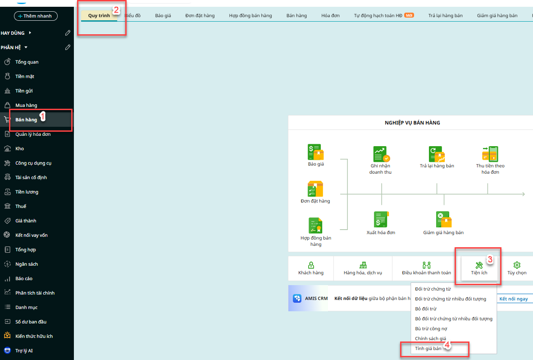Click the Thêm nhanh button
The image size is (533, 360).
(36, 16)
